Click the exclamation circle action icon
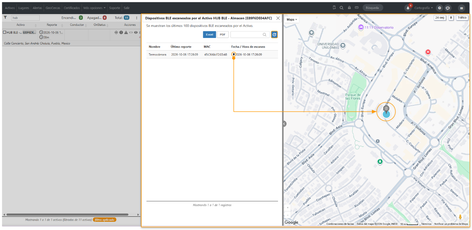 [x=121, y=32]
